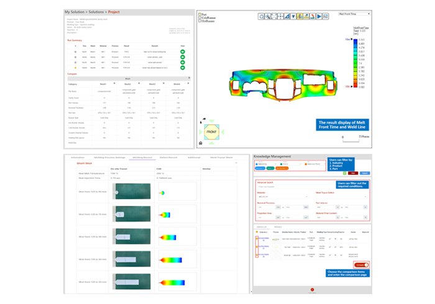This screenshot has width=435, height=304.
Task: Remove the Mesh1 column from comparison
Action: (x=114, y=83)
